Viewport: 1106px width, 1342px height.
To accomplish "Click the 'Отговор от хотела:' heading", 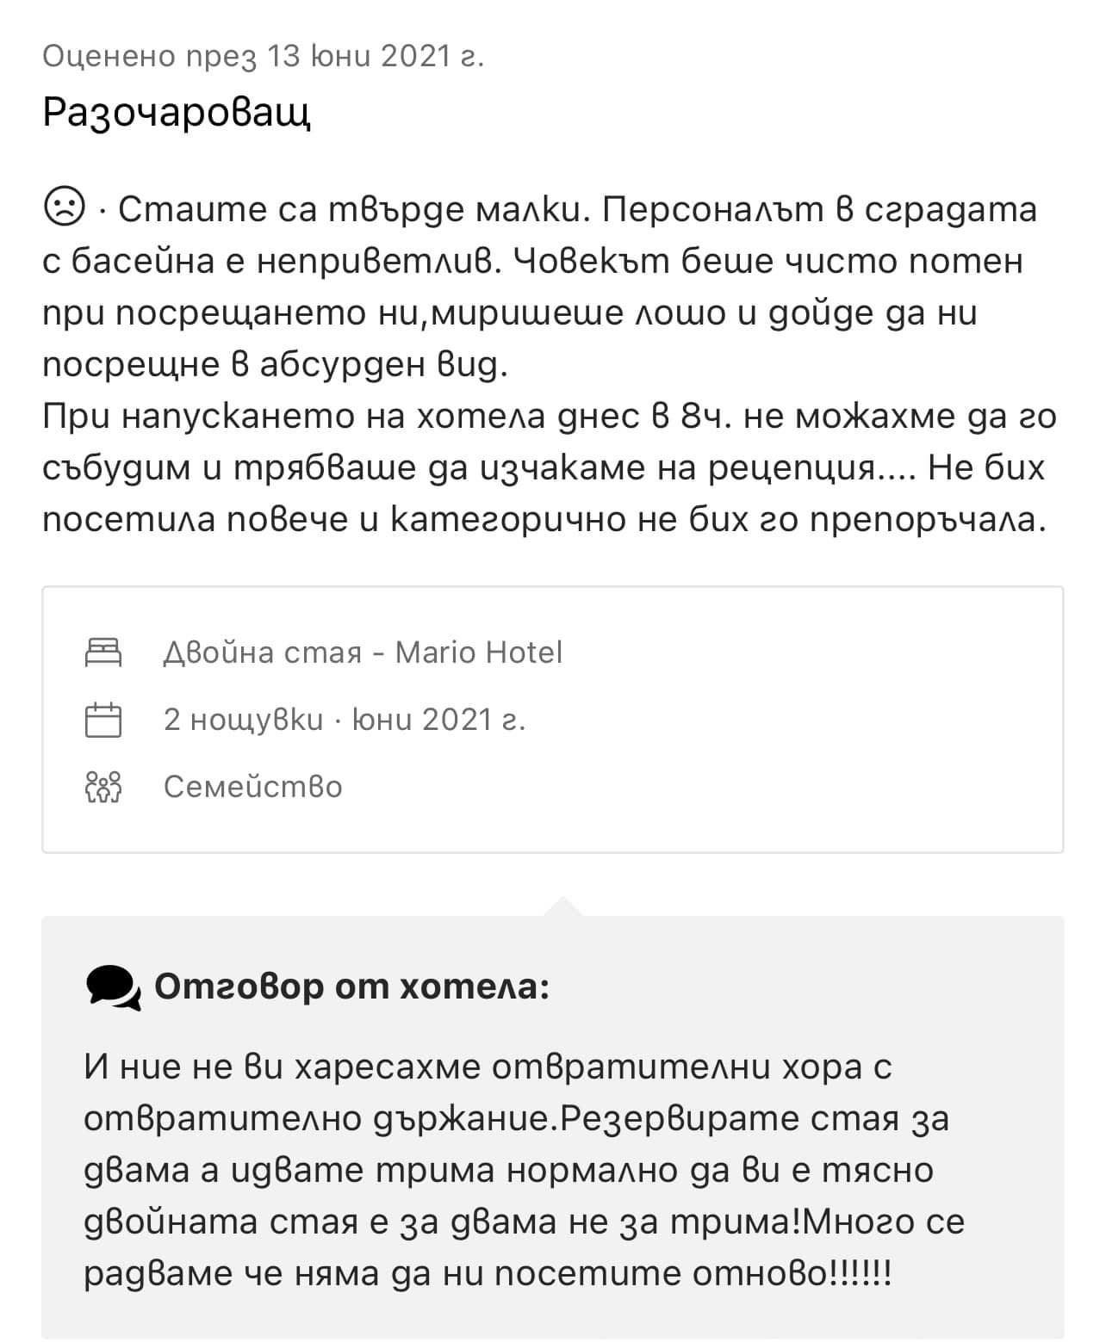I will 351,986.
